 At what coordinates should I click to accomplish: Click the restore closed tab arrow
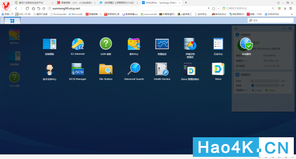(x=38, y=9)
